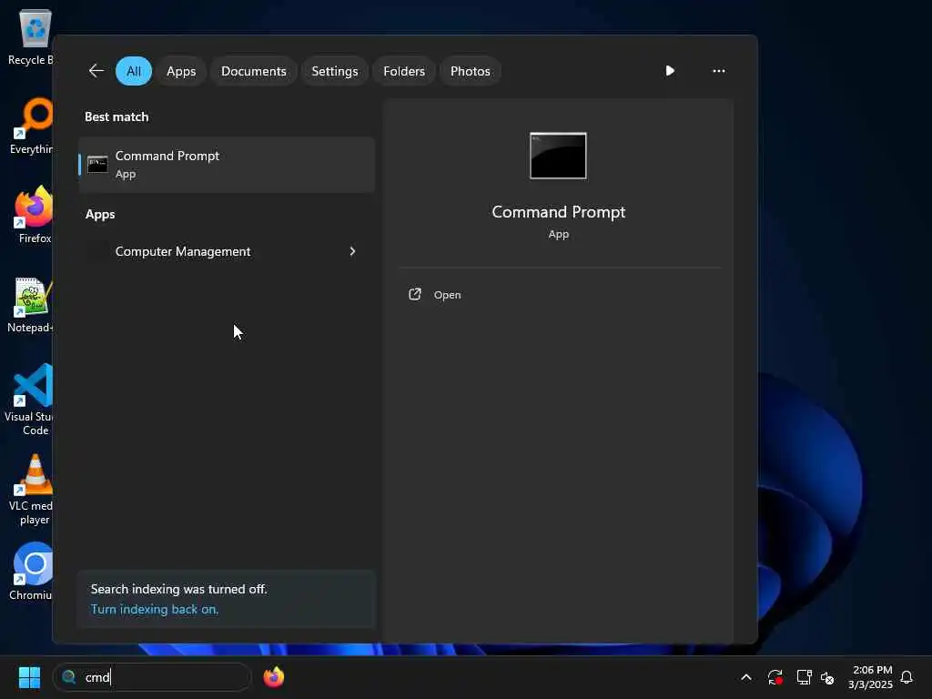Open the three-dot search options menu
Screen dimensions: 932x699
[719, 71]
